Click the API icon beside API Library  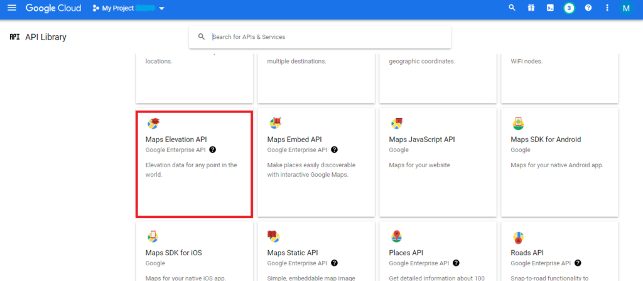coord(15,37)
